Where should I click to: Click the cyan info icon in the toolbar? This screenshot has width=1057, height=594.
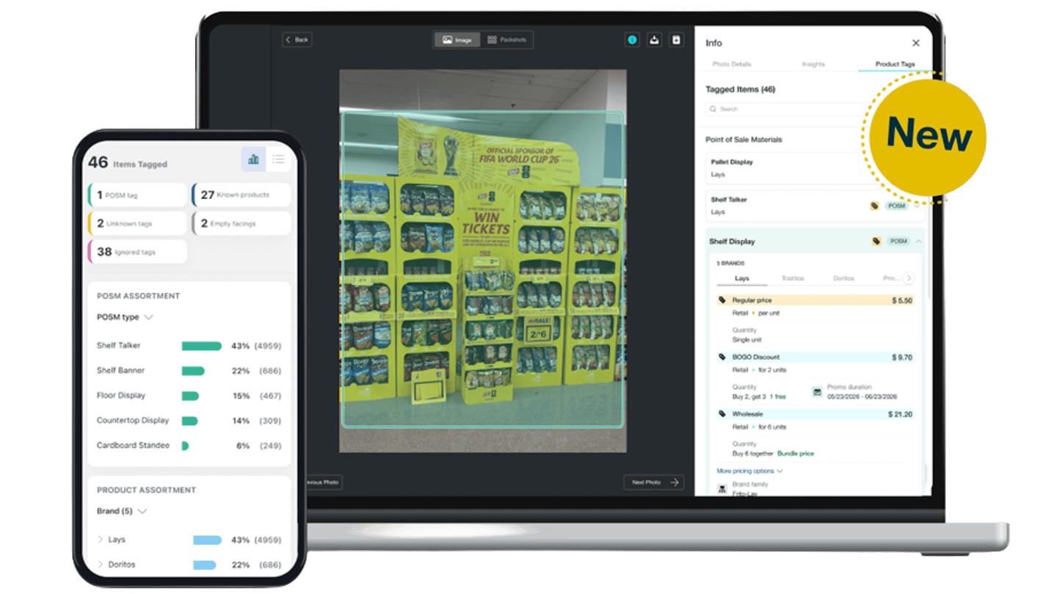(632, 40)
